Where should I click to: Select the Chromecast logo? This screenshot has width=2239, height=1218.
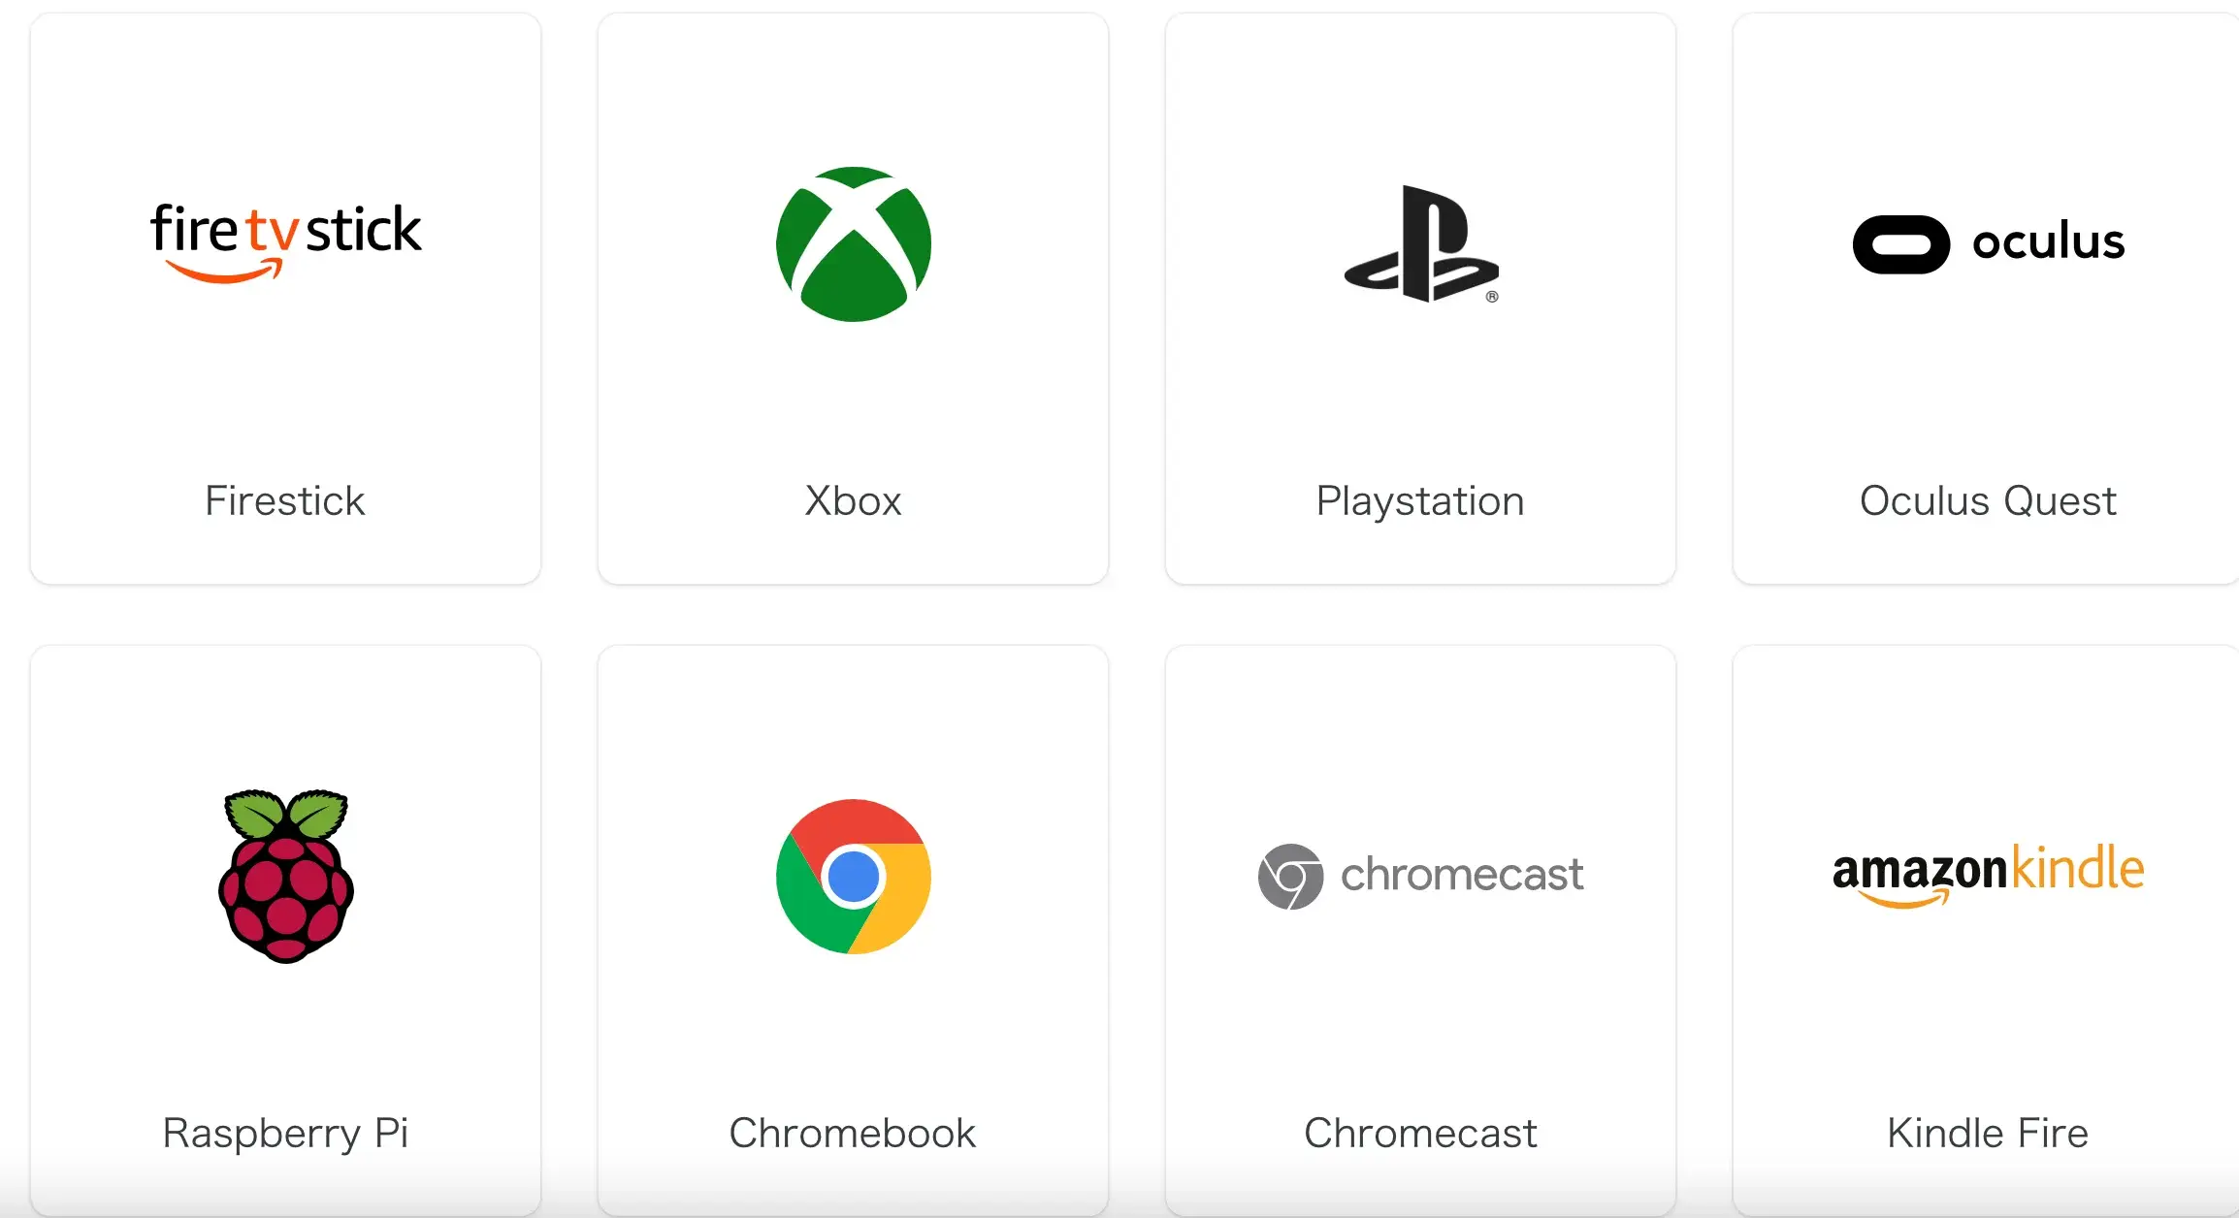pyautogui.click(x=1421, y=876)
